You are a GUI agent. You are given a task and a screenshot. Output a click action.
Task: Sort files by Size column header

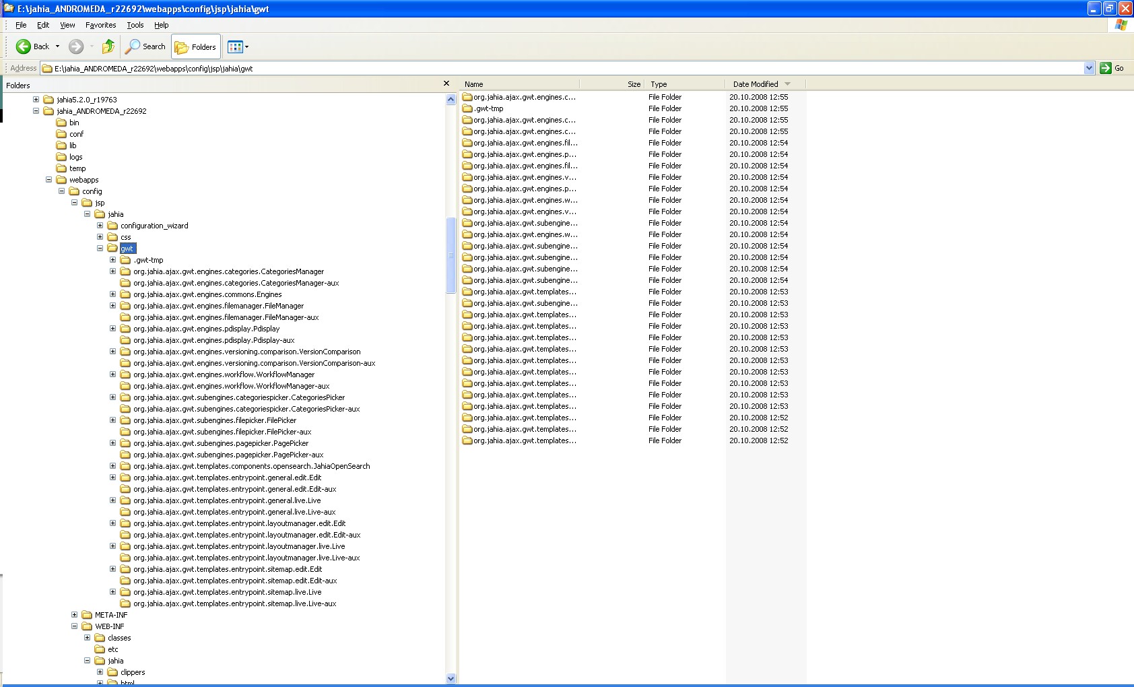pyautogui.click(x=611, y=84)
